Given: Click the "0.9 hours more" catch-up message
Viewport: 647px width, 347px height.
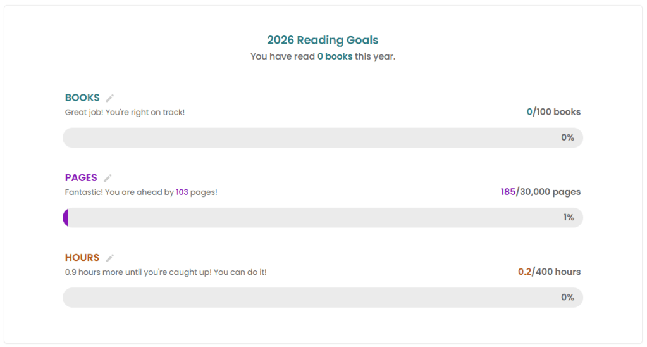Looking at the screenshot, I should point(166,272).
